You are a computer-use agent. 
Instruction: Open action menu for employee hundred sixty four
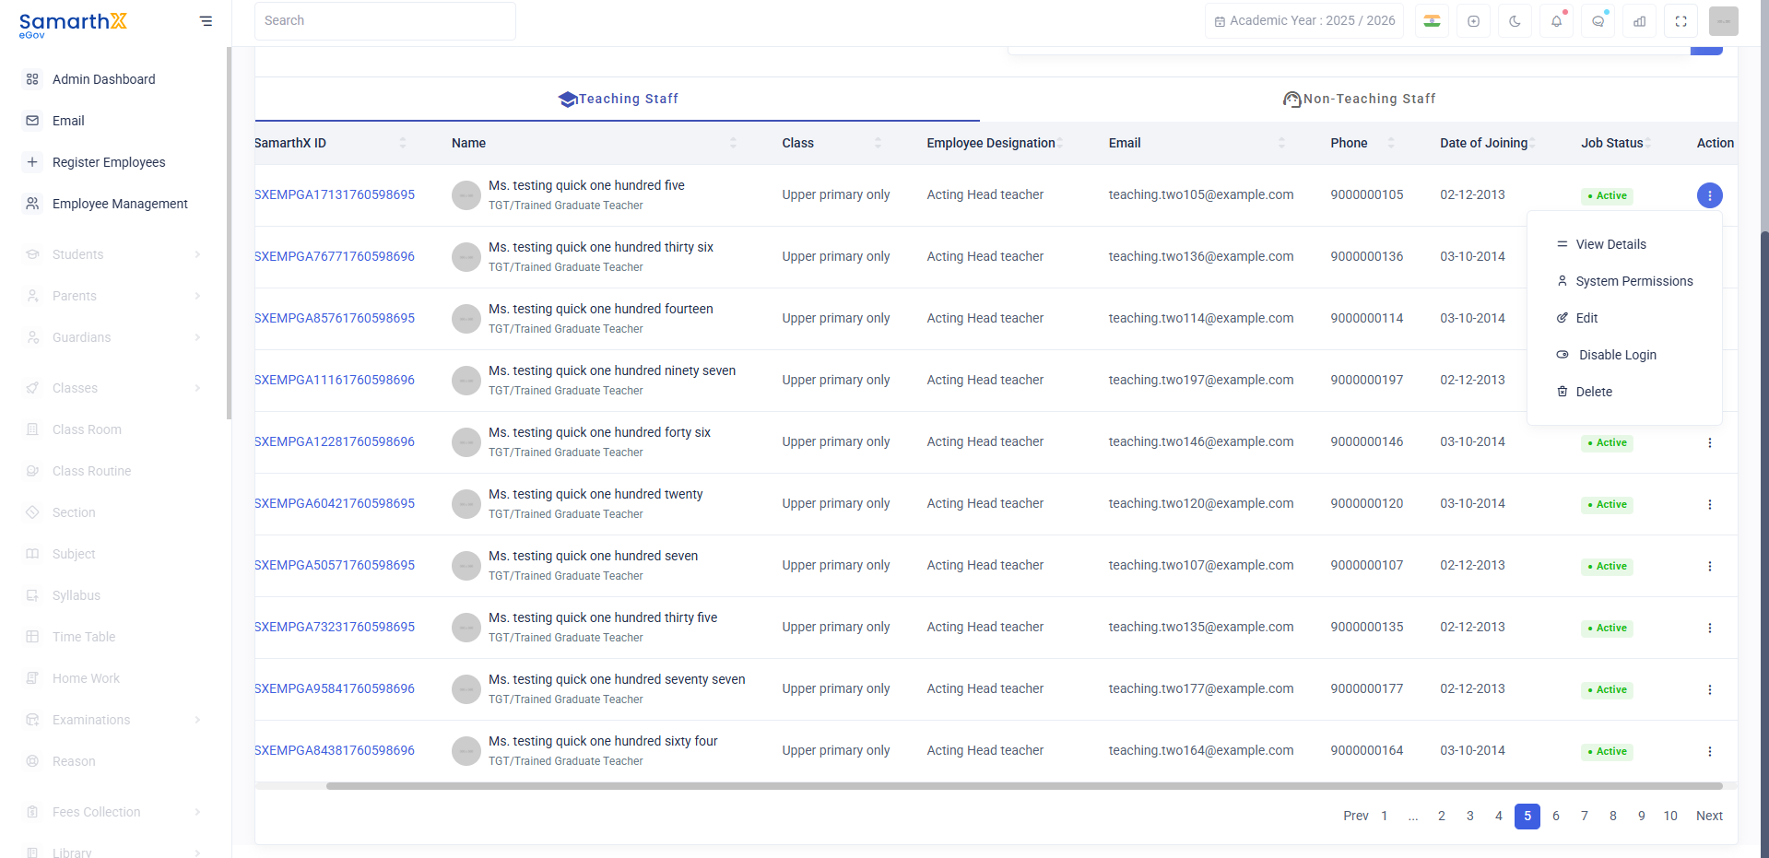[1709, 751]
